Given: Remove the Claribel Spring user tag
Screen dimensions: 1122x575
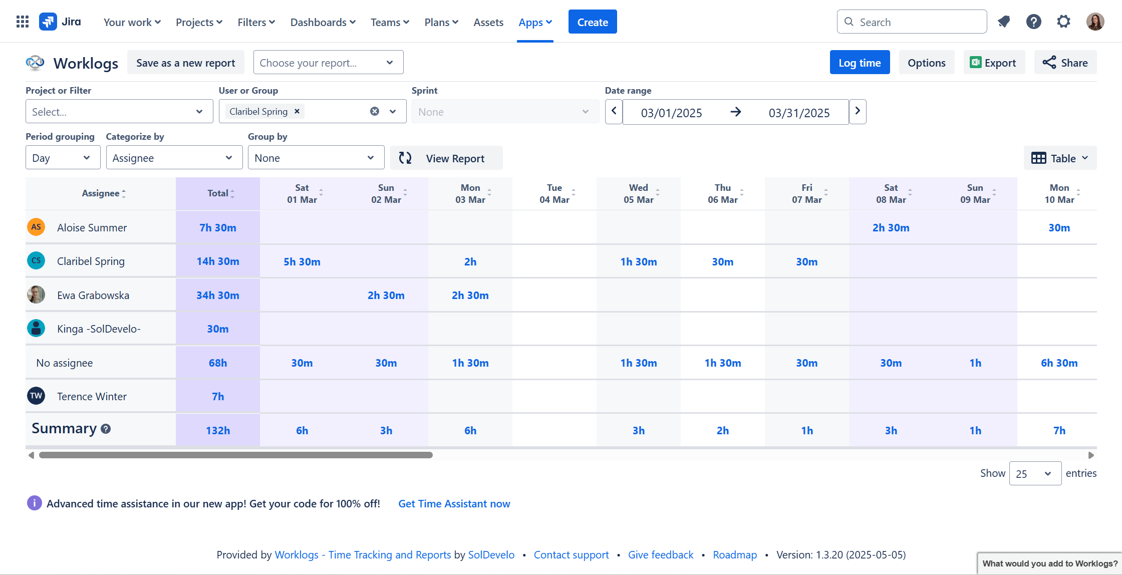Looking at the screenshot, I should [297, 111].
